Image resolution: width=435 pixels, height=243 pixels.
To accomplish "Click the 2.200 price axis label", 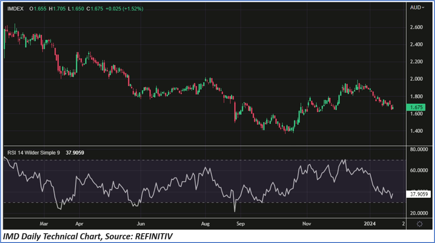I will click(x=416, y=62).
